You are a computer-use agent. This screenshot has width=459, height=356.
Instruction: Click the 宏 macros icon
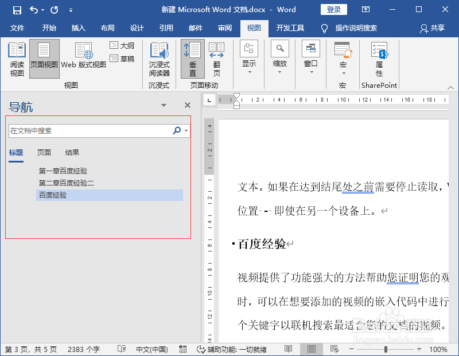[343, 50]
